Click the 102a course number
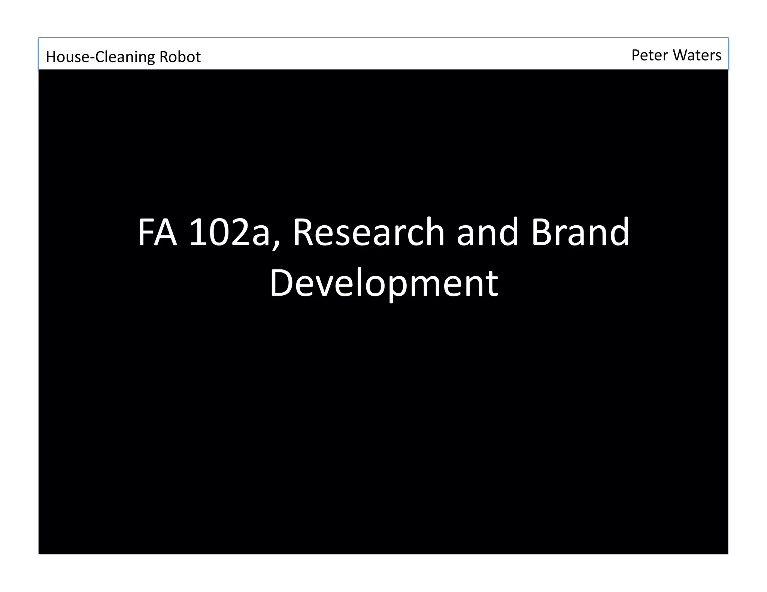The width and height of the screenshot is (767, 592). (x=229, y=232)
